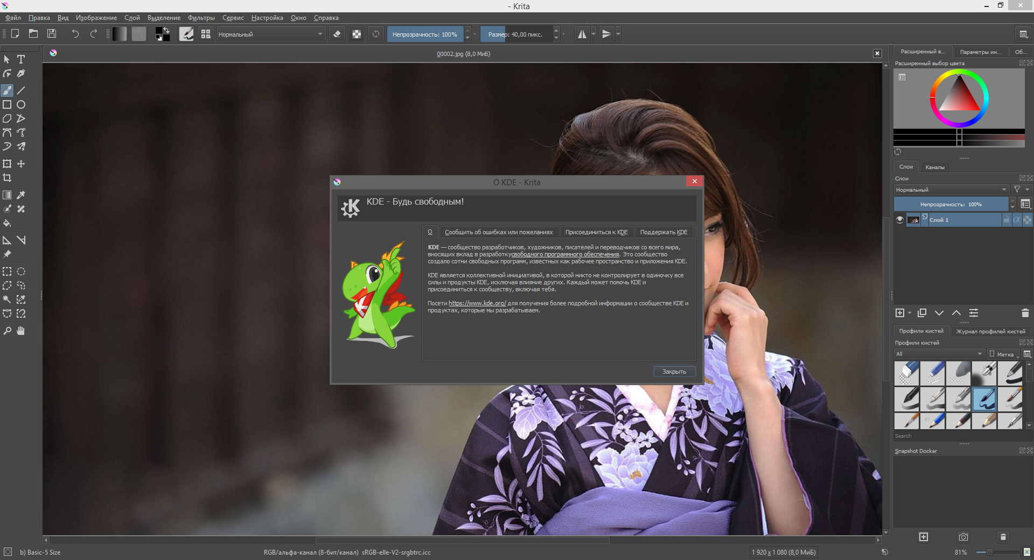
Task: Select the Ellipse tool
Action: tap(21, 104)
